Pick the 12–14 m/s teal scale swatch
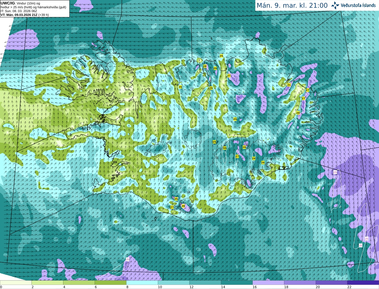Image resolution: width=379 pixels, height=289 pixels. click(205, 283)
